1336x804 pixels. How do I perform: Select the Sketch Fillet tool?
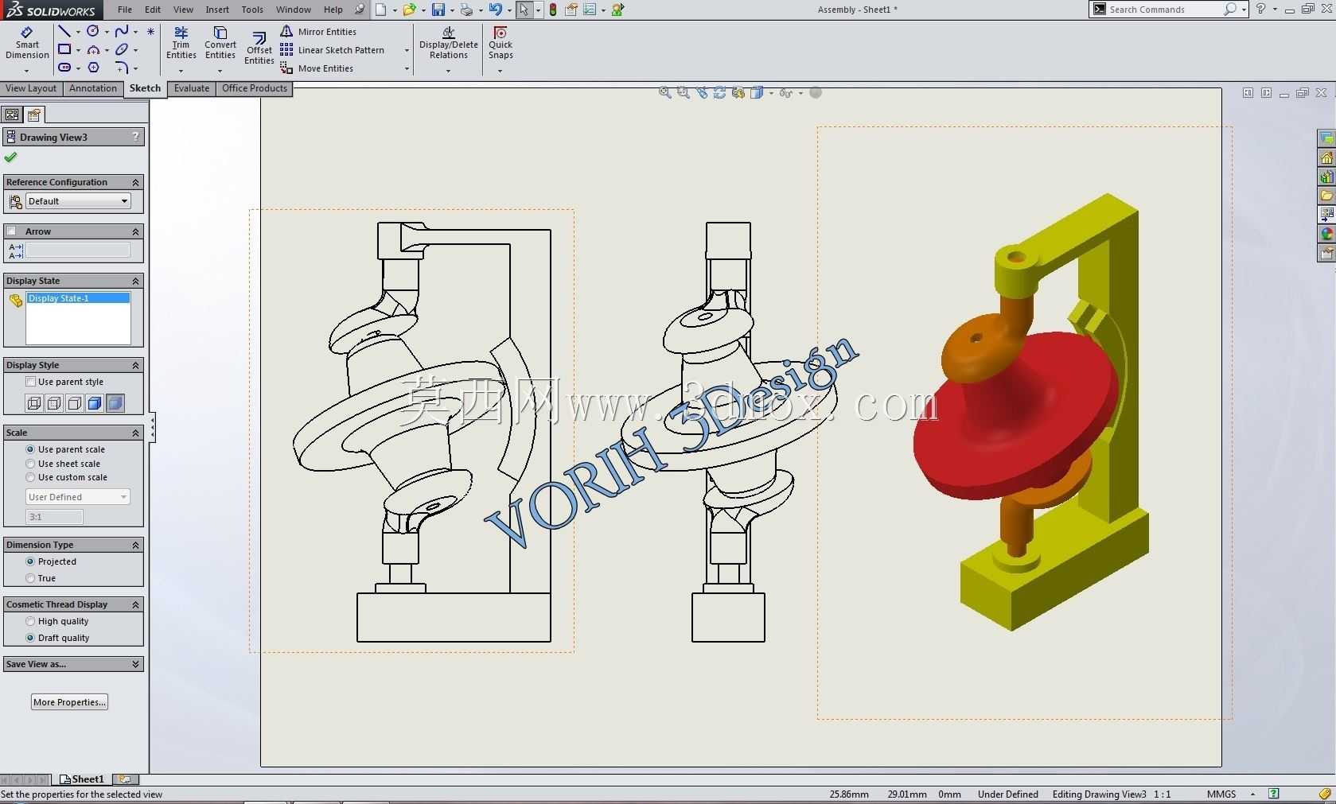tap(121, 68)
